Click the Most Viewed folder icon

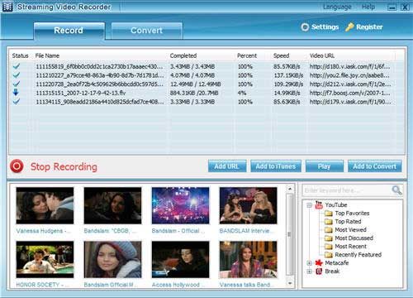pyautogui.click(x=329, y=230)
